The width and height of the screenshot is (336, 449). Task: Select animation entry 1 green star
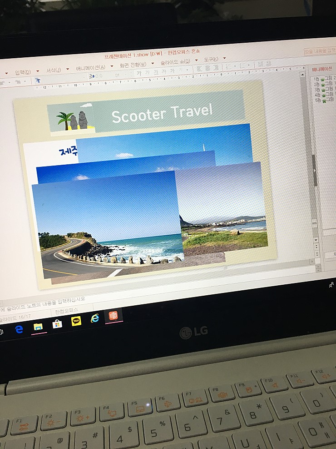point(322,79)
